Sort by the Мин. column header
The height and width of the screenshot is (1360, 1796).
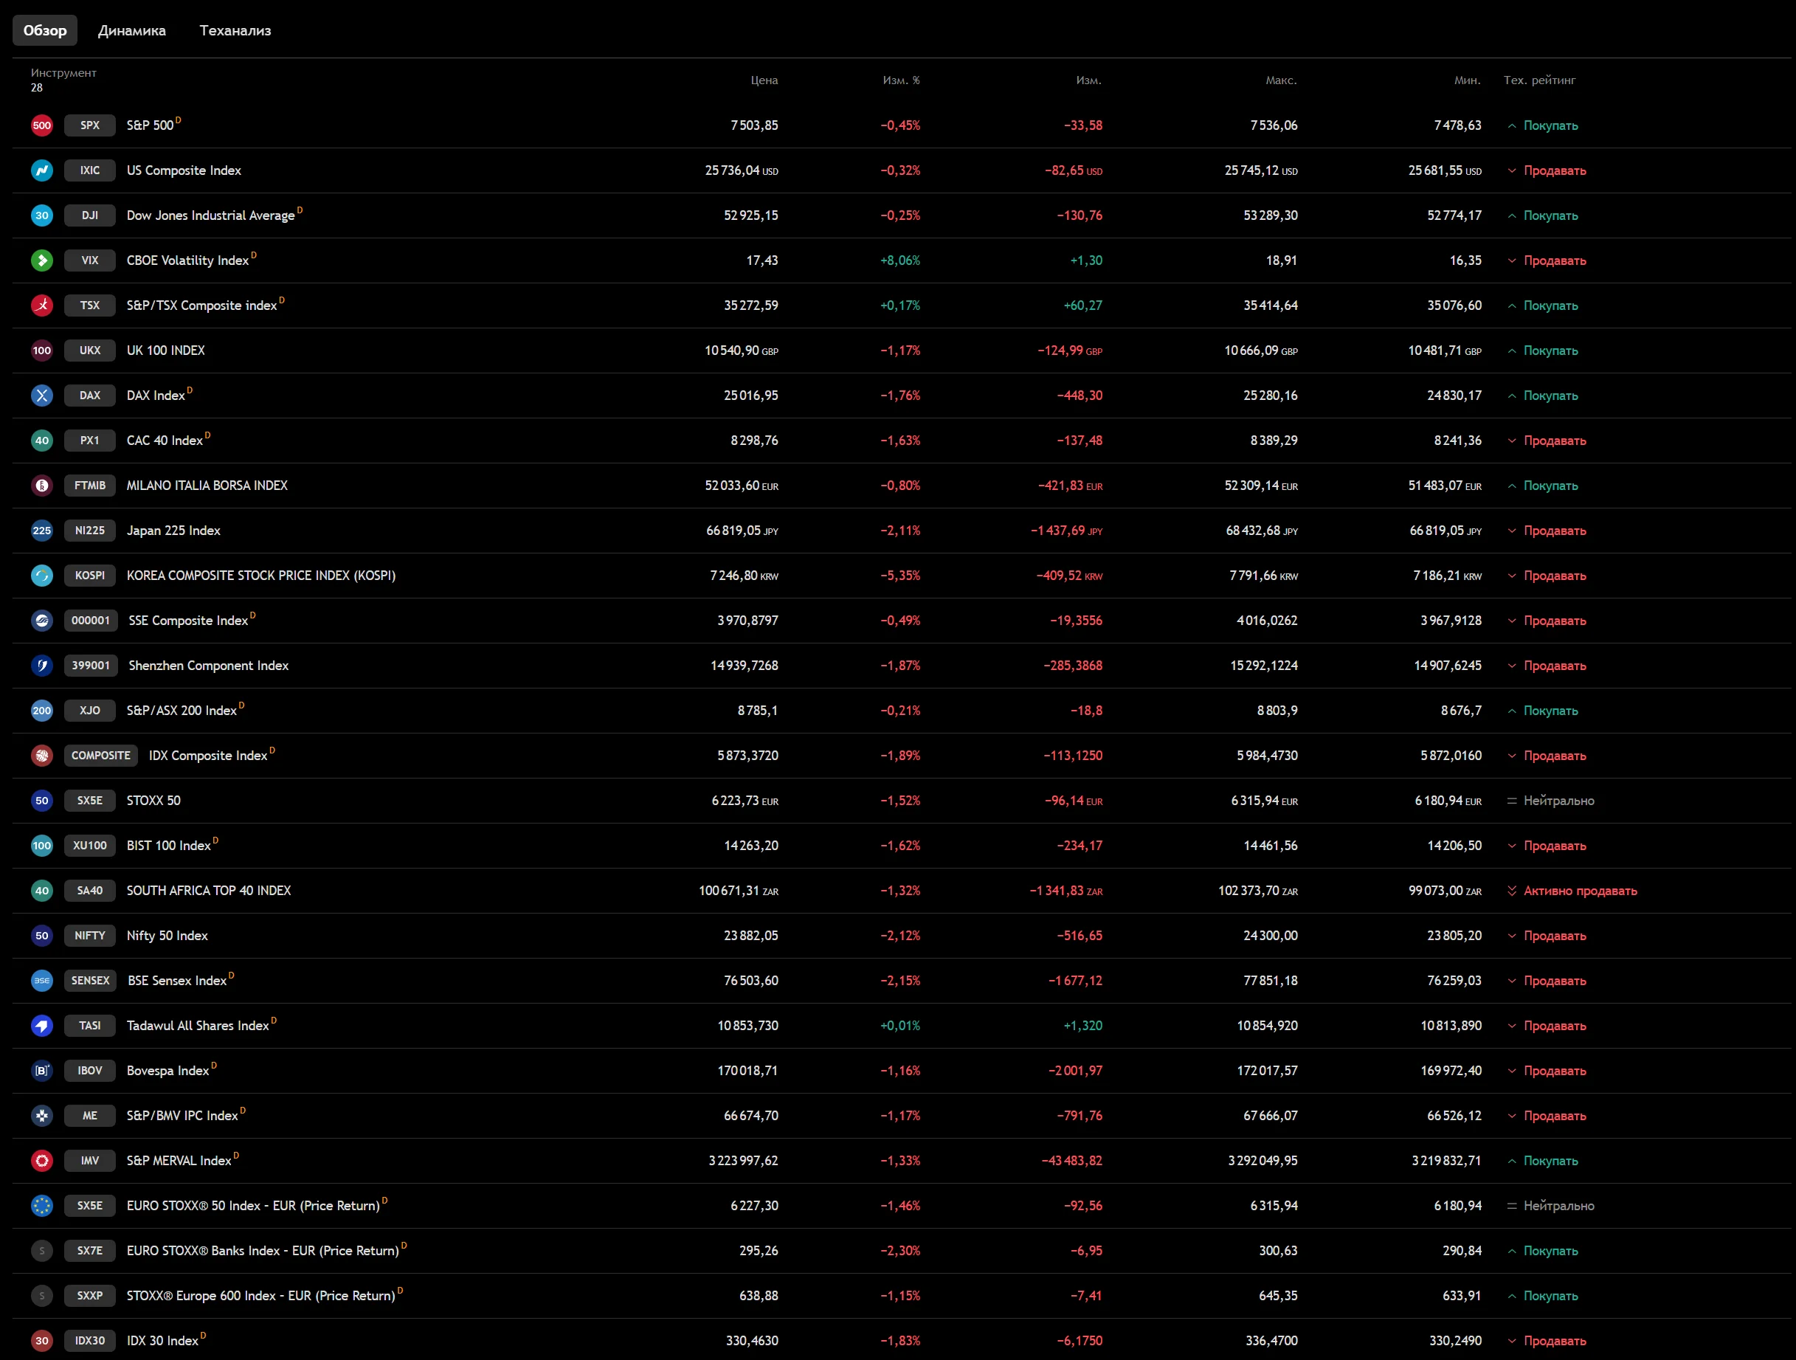point(1467,80)
